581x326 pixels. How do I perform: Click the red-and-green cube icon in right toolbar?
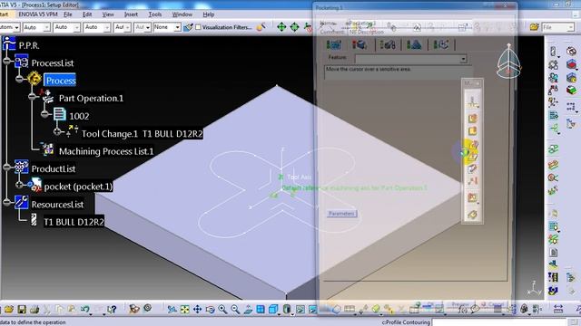click(x=571, y=91)
